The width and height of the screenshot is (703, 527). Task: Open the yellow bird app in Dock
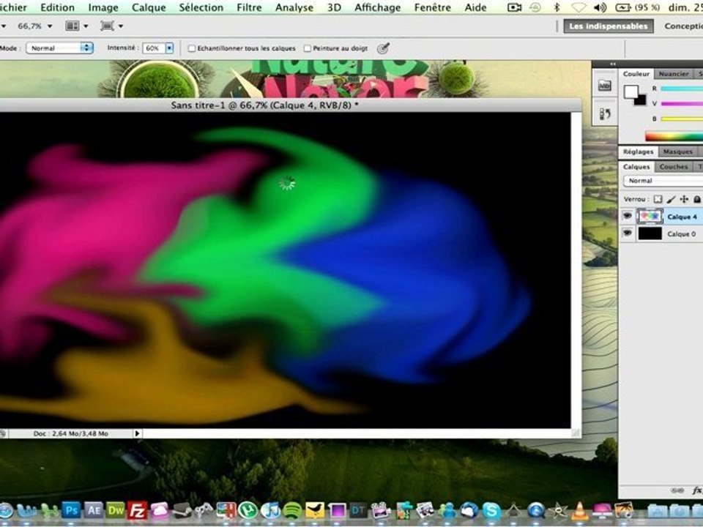click(x=315, y=510)
